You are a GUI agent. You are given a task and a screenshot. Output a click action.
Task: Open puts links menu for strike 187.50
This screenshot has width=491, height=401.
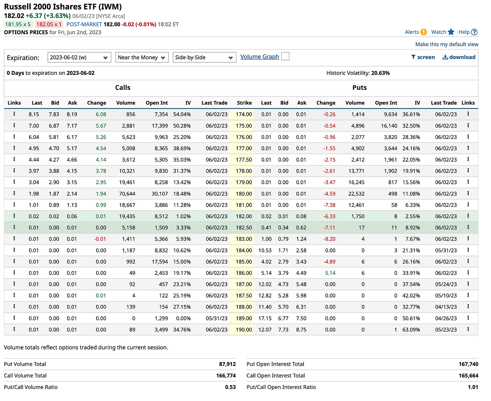468,295
